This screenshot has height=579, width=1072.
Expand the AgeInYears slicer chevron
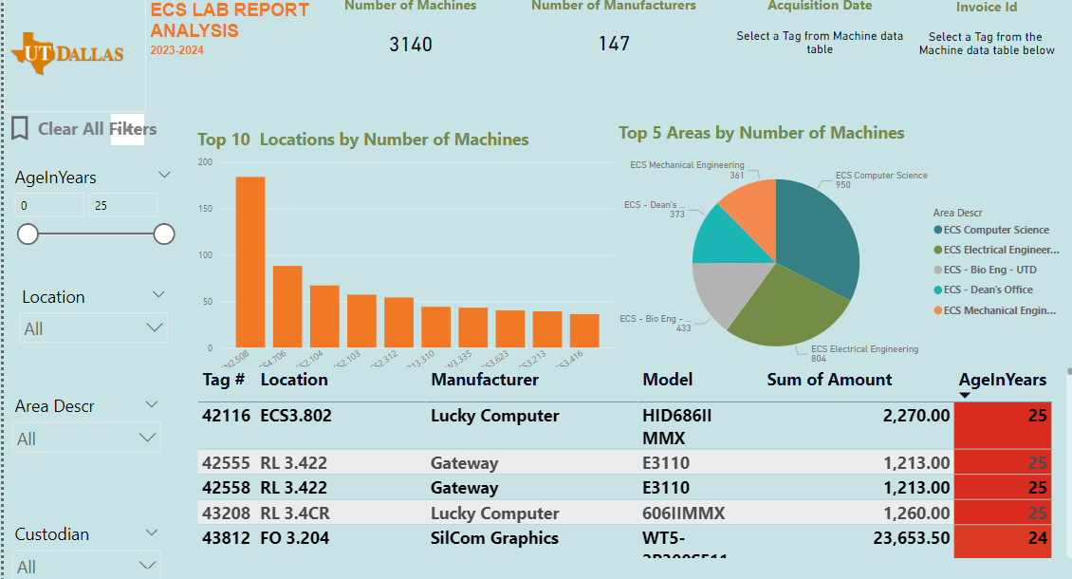click(164, 176)
